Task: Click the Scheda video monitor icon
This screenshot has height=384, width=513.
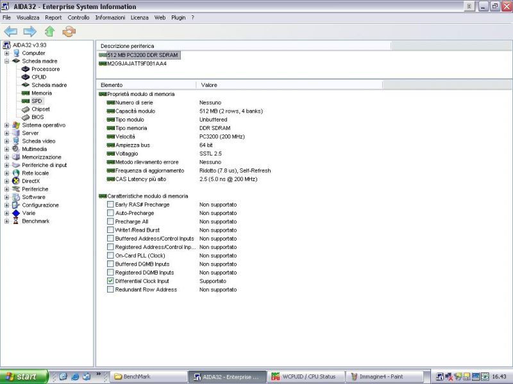Action: (x=16, y=141)
